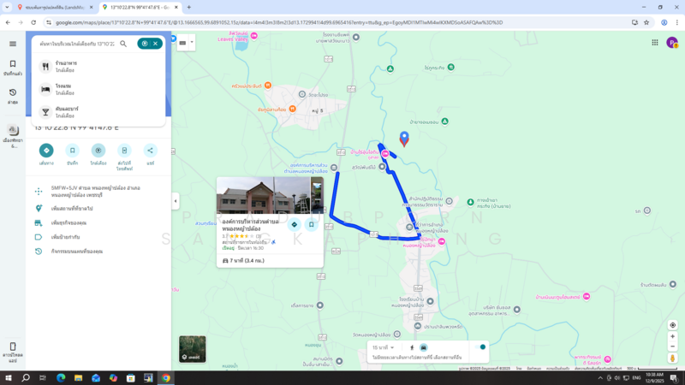Screen dimensions: 685x385
Task: Open the Saved places sidebar icon
Action: (x=13, y=67)
